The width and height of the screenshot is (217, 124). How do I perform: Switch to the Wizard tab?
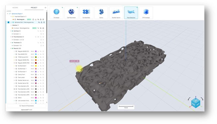point(15,8)
